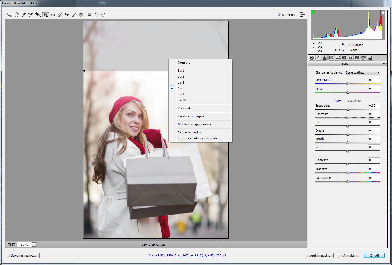The height and width of the screenshot is (265, 392).
Task: Activate the Red Eye Removal tool
Action: [67, 15]
